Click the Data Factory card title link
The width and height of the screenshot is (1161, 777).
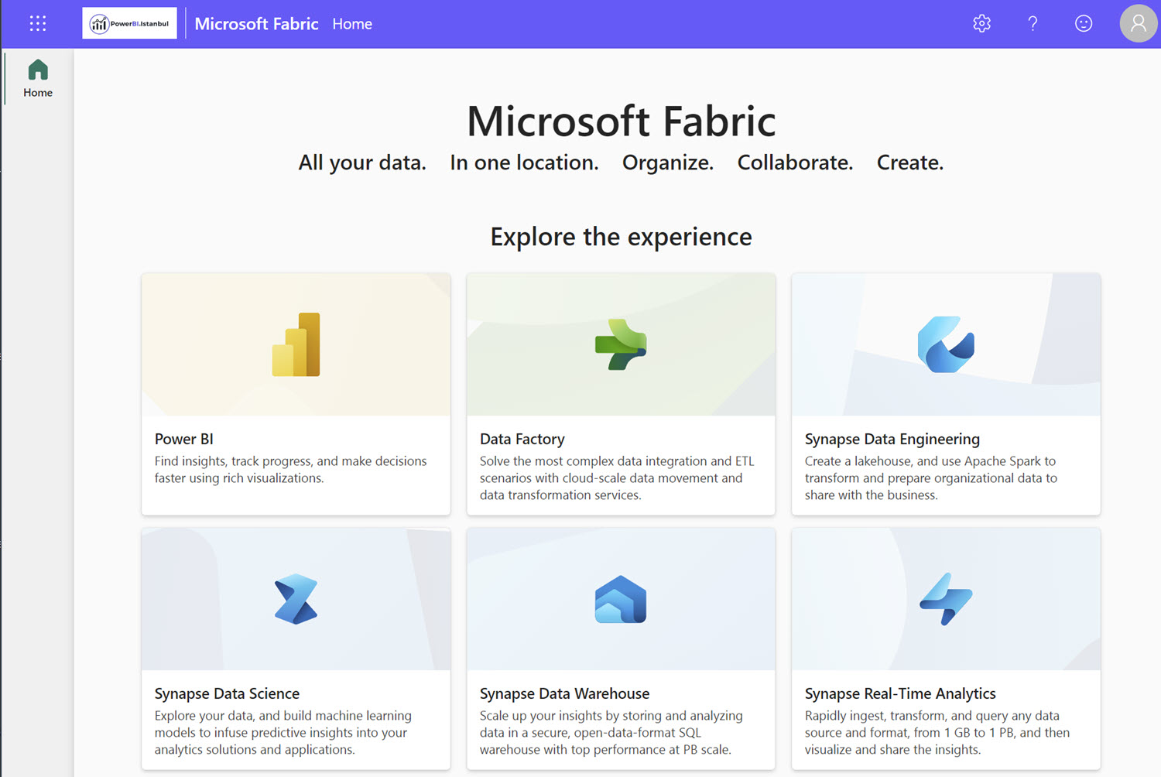coord(522,439)
